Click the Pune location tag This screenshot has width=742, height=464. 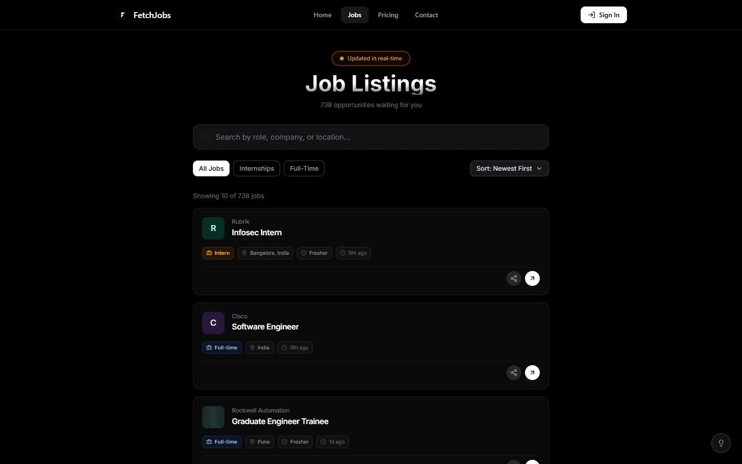tap(260, 442)
